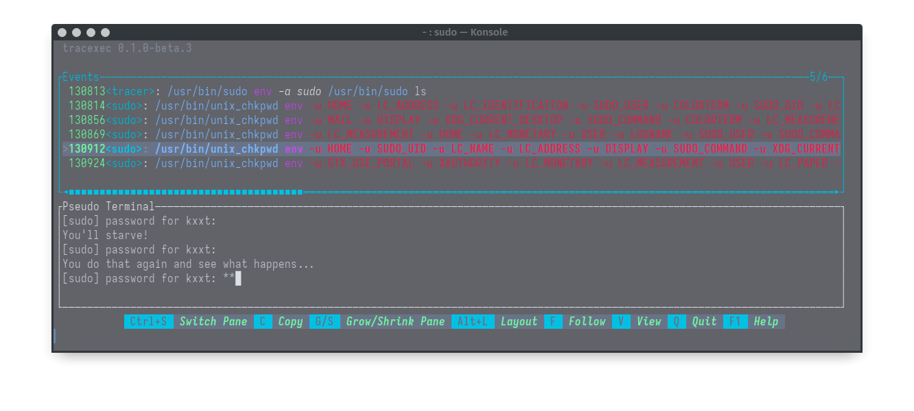Screen dimensions: 914x411
Task: Click the Grow/Shrink Pane label
Action: 395,321
